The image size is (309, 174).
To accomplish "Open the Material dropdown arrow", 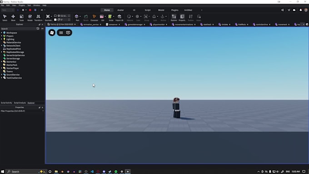I will pos(132,16).
